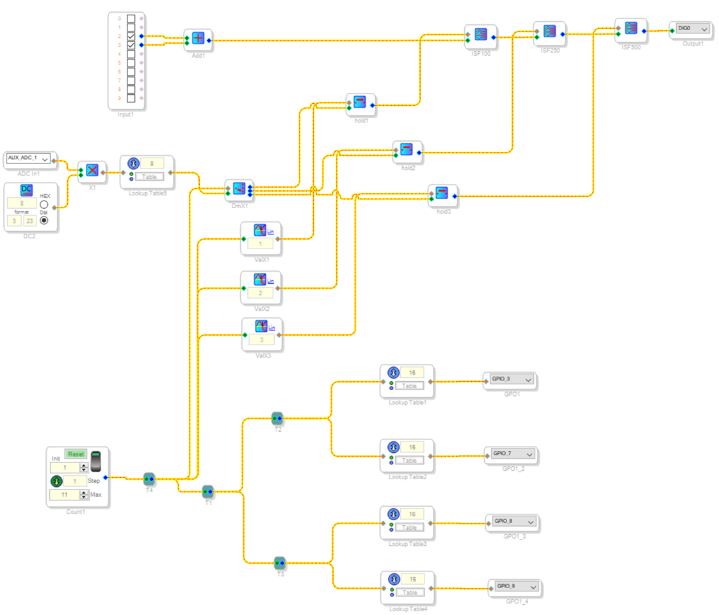Viewport: 719px width, 615px height.
Task: Open the DIG0 output dropdown
Action: [693, 28]
